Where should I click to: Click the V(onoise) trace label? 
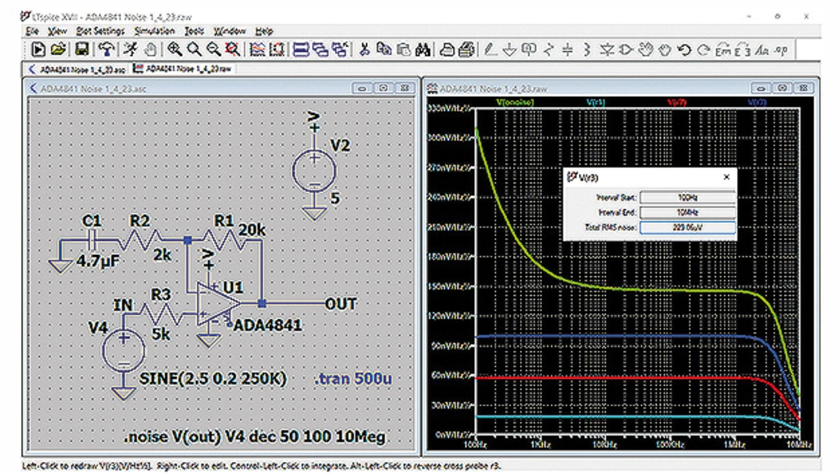(514, 102)
